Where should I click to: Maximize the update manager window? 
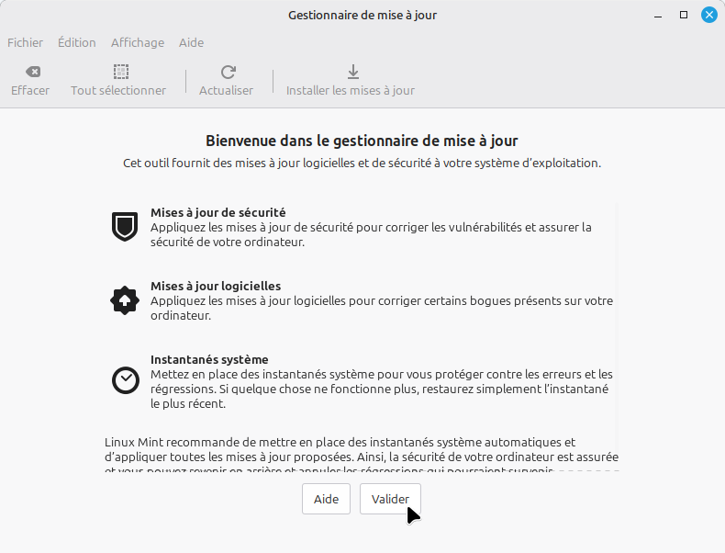[684, 16]
